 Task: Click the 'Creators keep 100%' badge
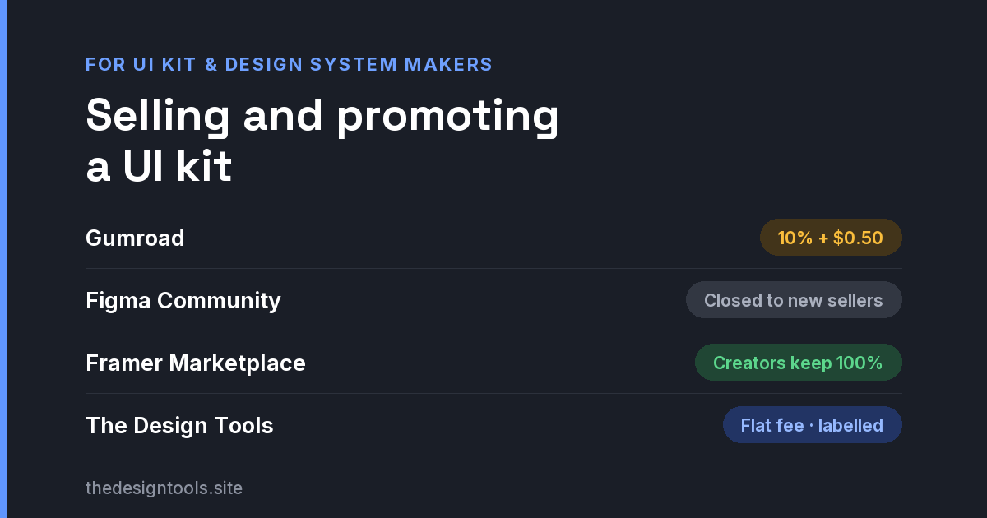[x=799, y=363]
